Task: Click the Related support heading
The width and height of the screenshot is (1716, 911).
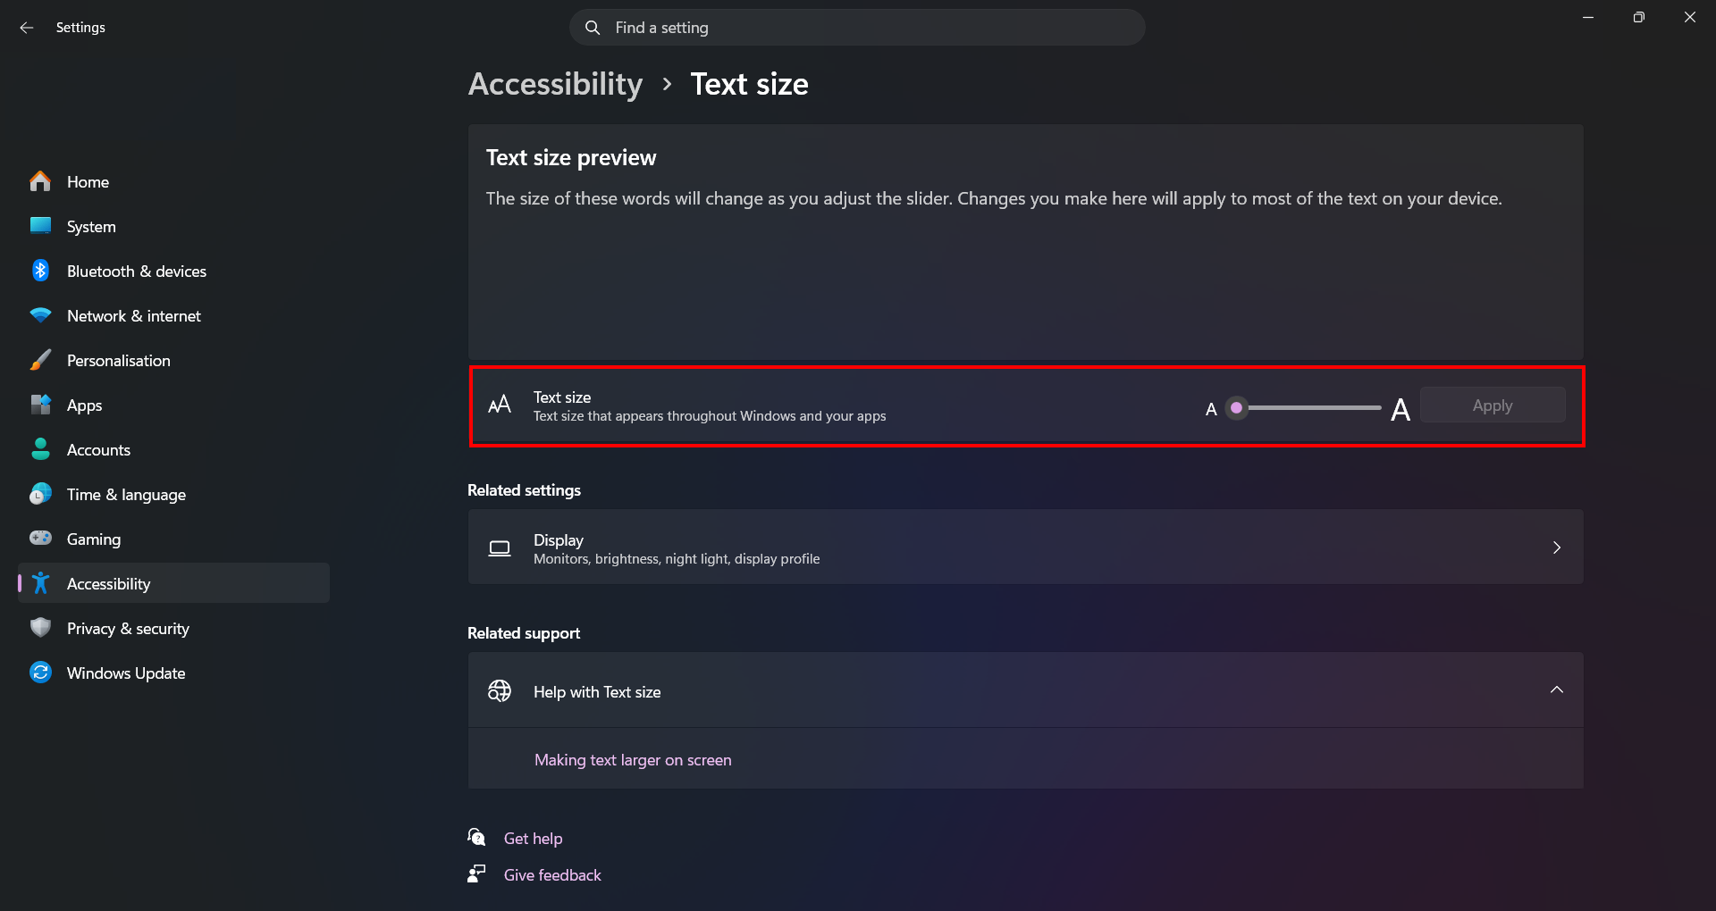Action: point(524,633)
